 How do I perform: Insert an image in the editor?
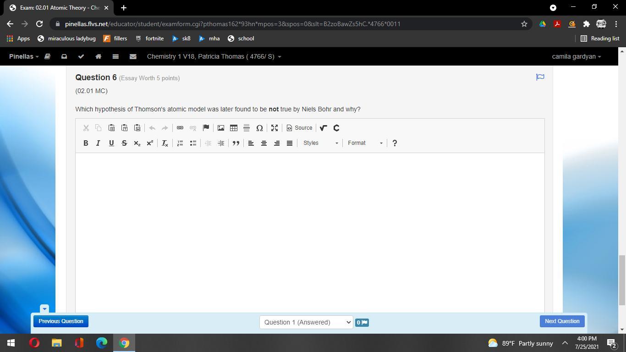click(x=221, y=128)
